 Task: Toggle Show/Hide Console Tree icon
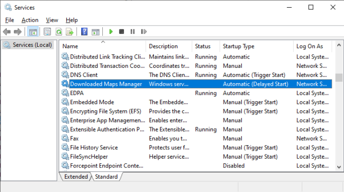(x=33, y=32)
